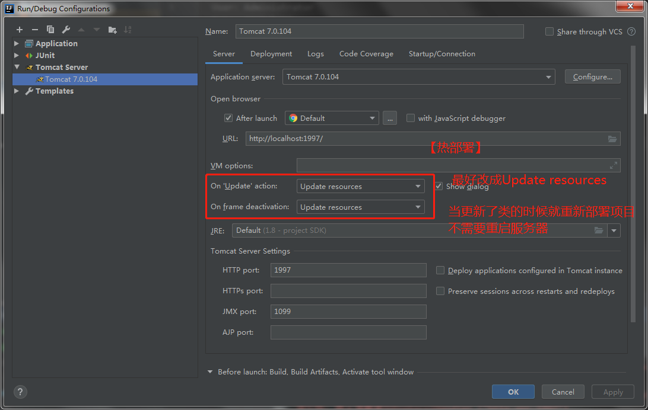The width and height of the screenshot is (648, 410).
Task: Toggle After launch checkbox
Action: (x=228, y=118)
